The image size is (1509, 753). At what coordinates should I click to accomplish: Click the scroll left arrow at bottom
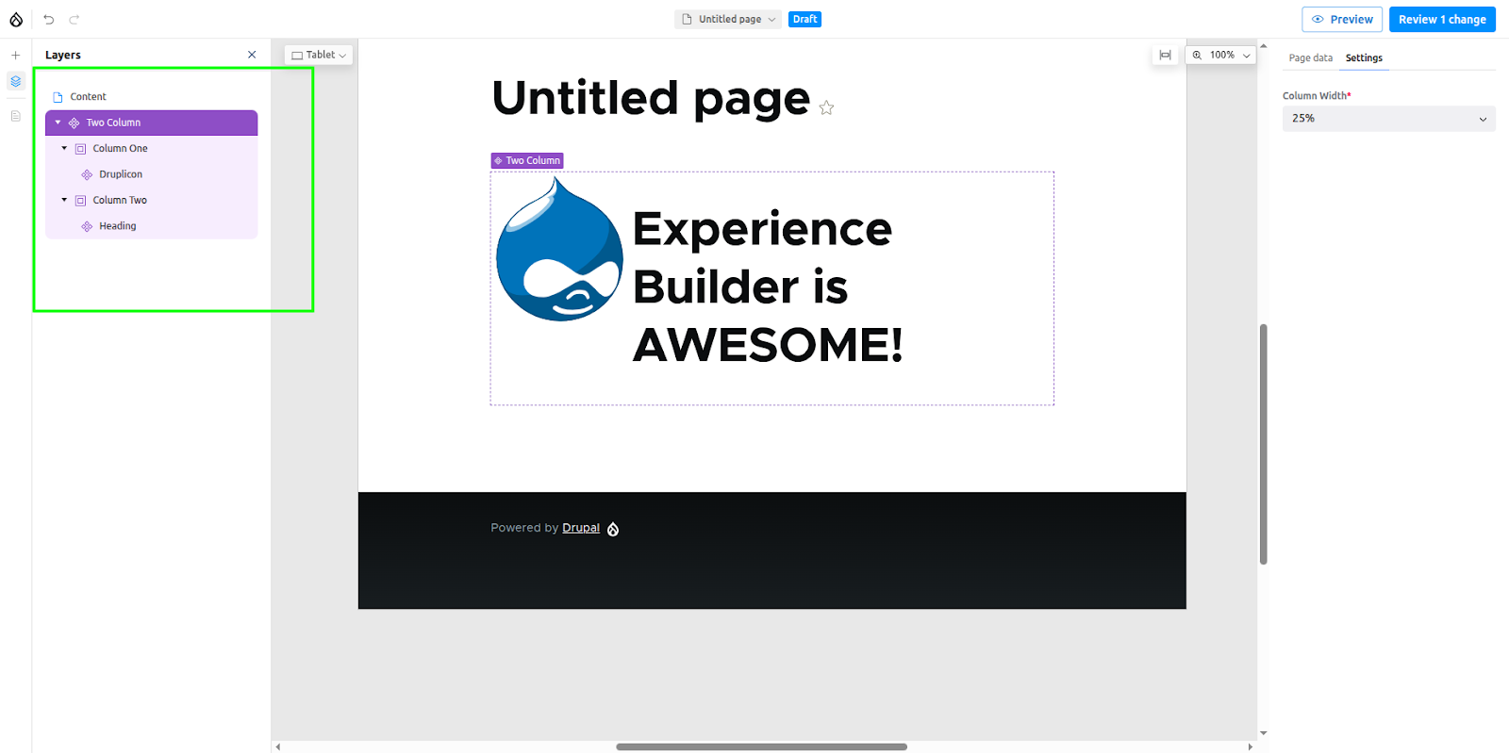[x=277, y=746]
